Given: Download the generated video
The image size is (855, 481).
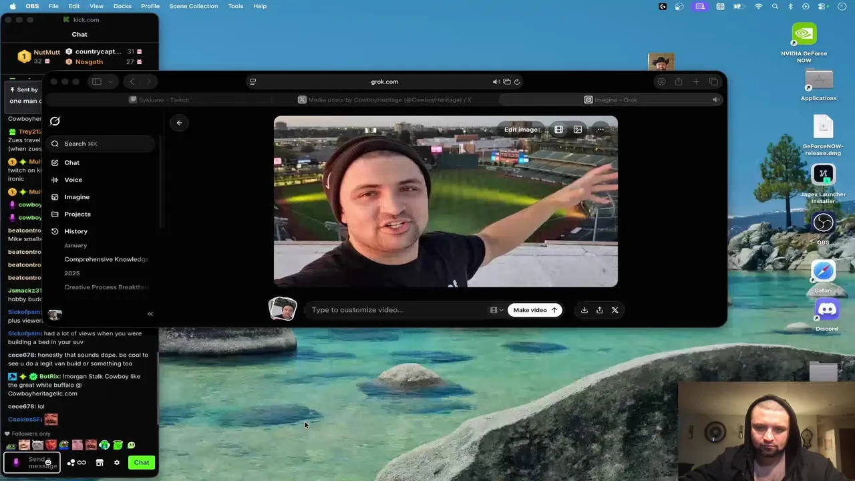Looking at the screenshot, I should tap(584, 310).
